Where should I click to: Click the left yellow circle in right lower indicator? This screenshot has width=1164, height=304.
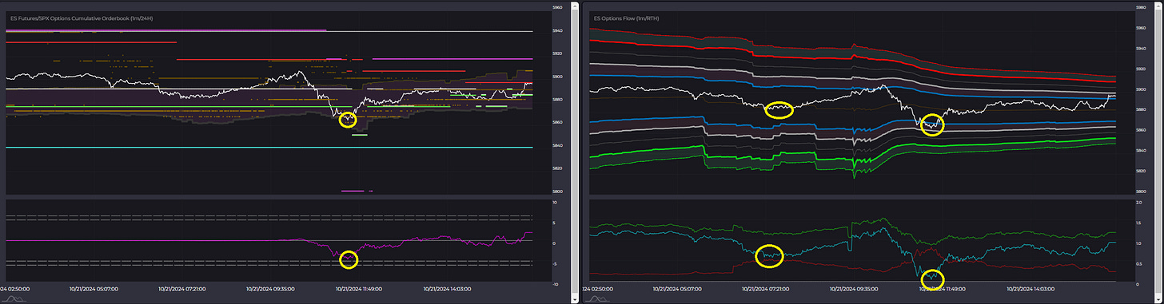pyautogui.click(x=769, y=255)
